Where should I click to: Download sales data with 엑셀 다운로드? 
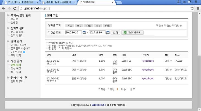pyautogui.click(x=132, y=33)
